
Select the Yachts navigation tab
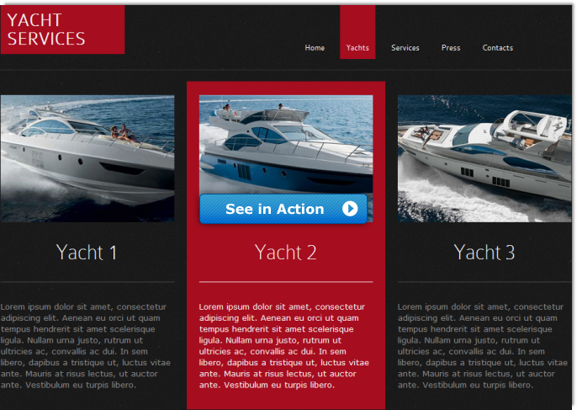(357, 48)
